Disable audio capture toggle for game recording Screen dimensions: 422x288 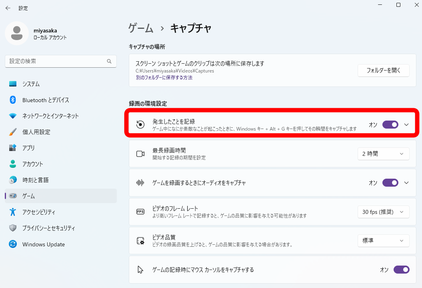(x=390, y=183)
